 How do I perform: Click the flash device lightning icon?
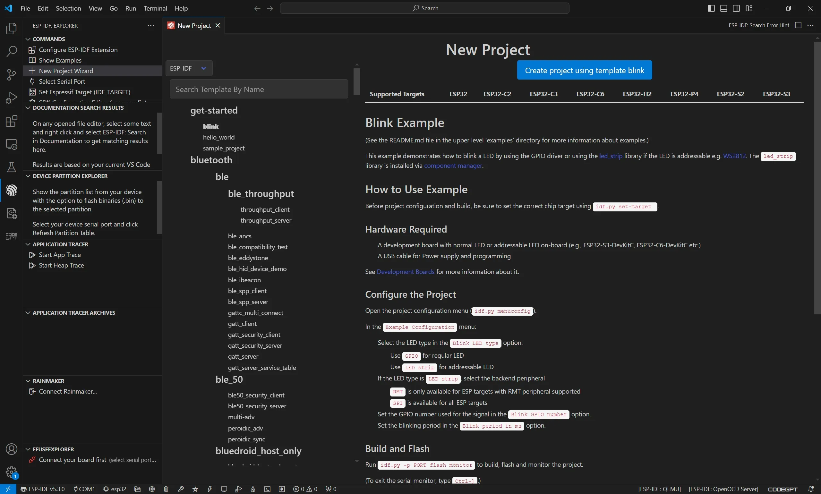tap(210, 489)
